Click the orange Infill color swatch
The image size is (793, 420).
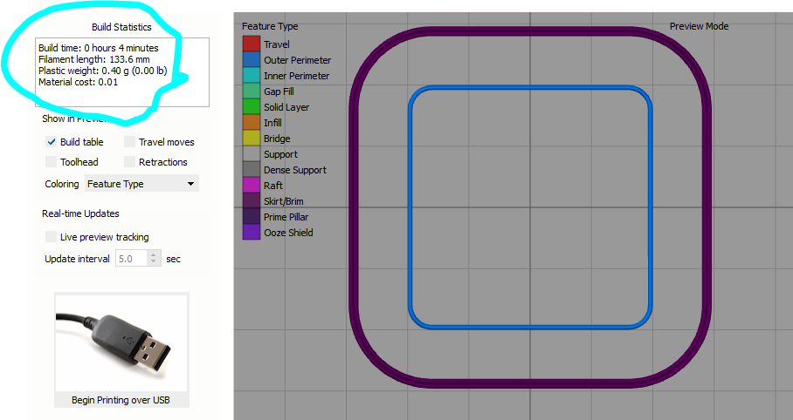coord(251,123)
